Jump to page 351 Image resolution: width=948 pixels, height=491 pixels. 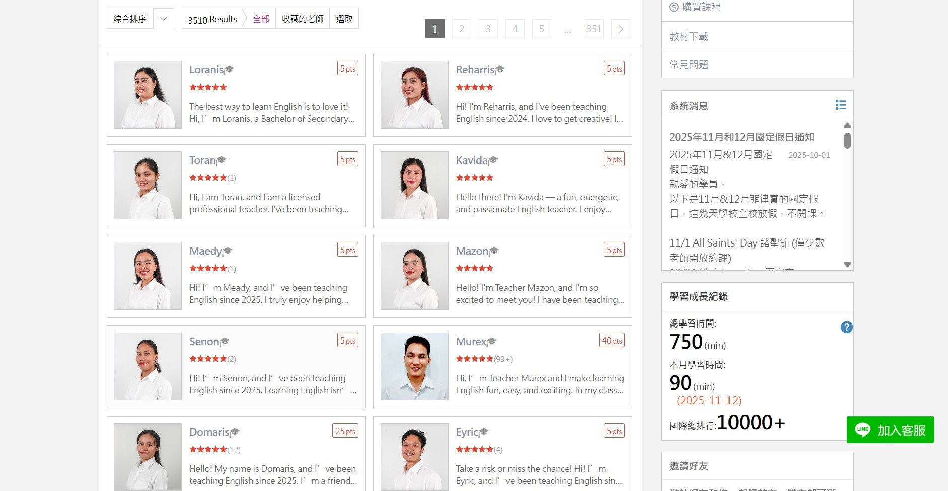pyautogui.click(x=594, y=29)
